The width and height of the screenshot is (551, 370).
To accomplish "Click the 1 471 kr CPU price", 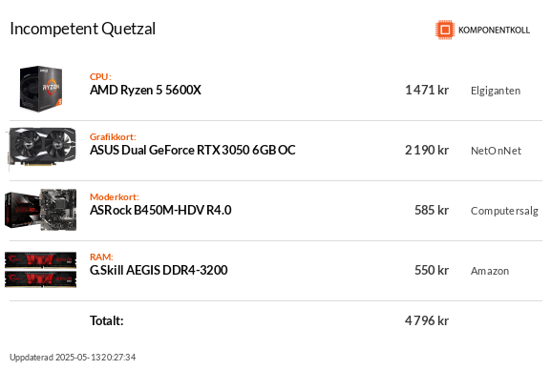I will coord(427,91).
